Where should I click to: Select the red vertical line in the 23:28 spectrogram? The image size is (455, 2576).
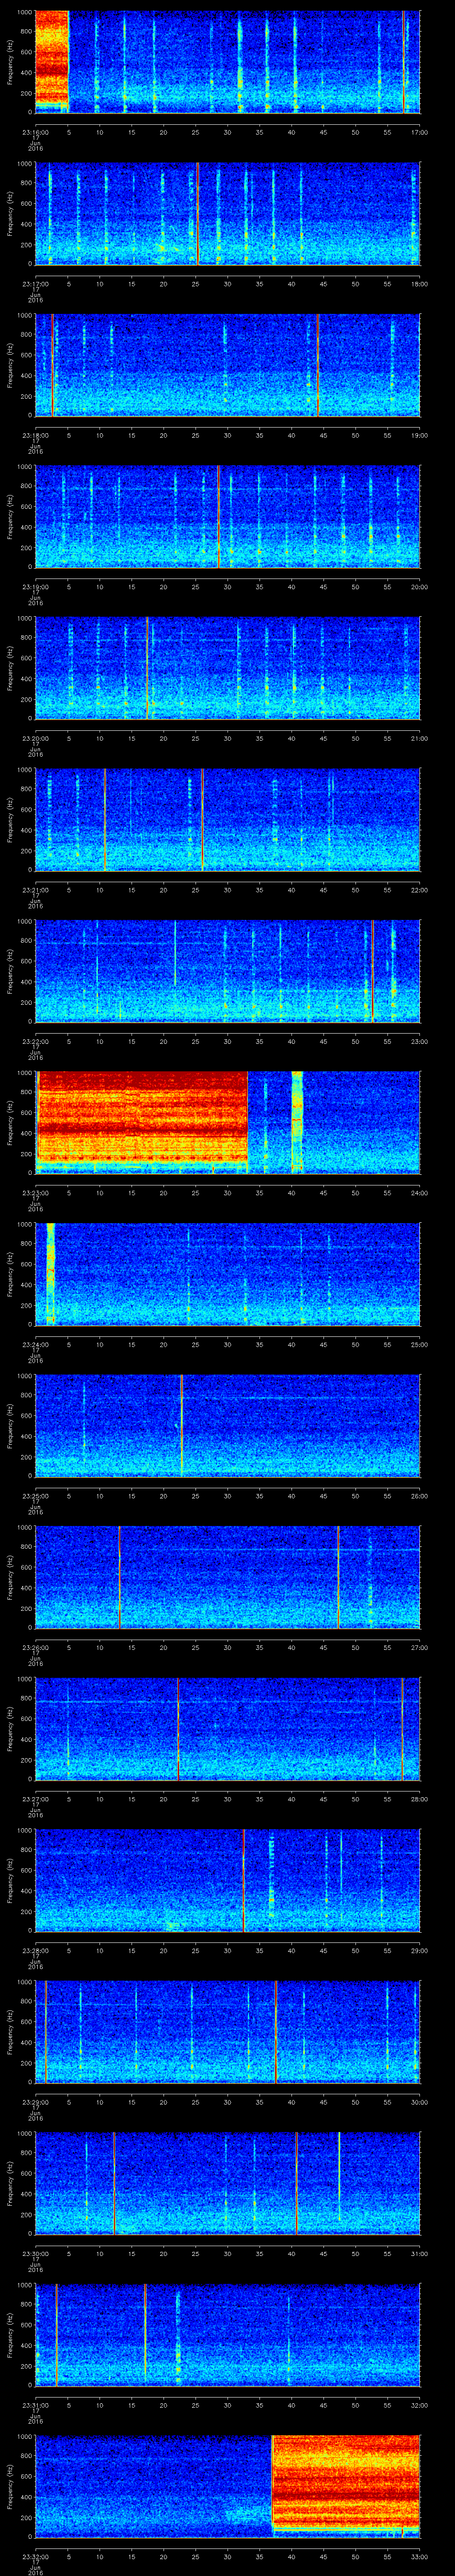click(x=243, y=1879)
